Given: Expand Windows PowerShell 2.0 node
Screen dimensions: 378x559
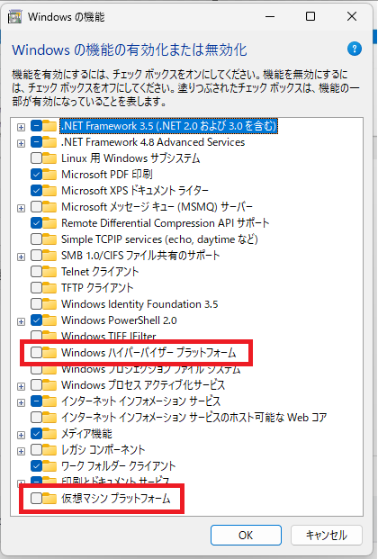Looking at the screenshot, I should (x=21, y=321).
